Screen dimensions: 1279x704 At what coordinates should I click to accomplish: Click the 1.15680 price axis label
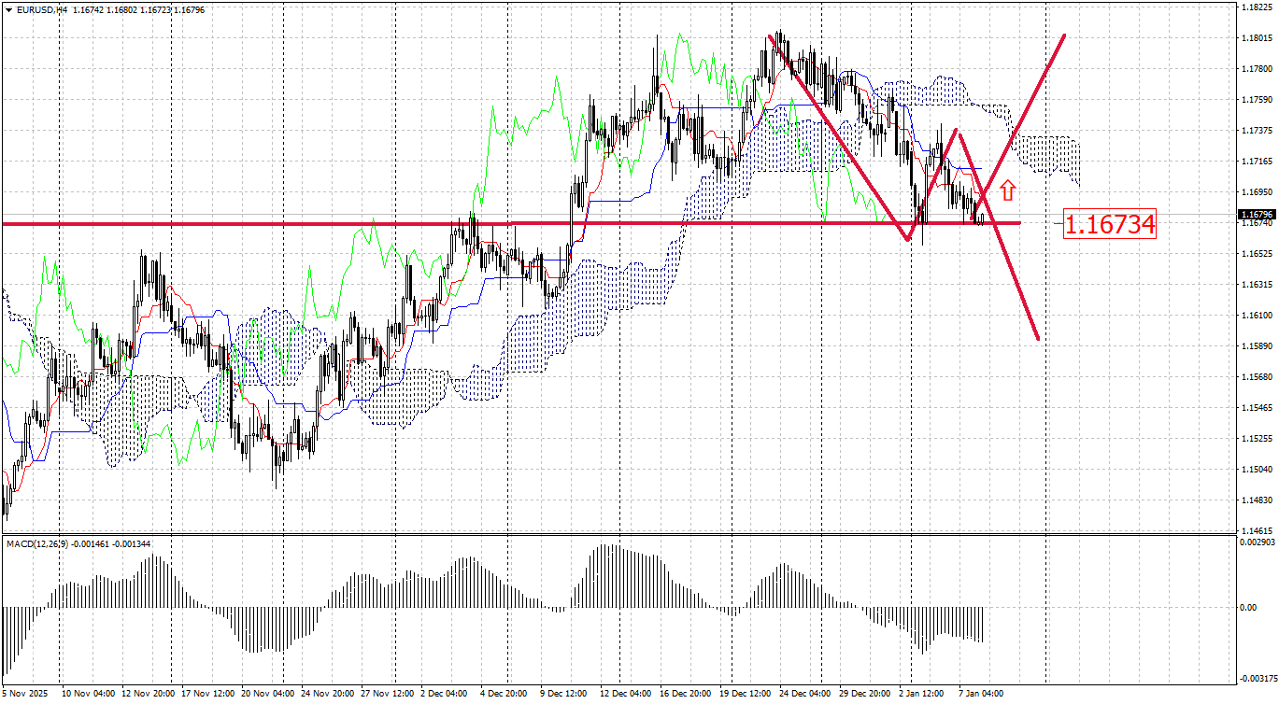[1257, 377]
